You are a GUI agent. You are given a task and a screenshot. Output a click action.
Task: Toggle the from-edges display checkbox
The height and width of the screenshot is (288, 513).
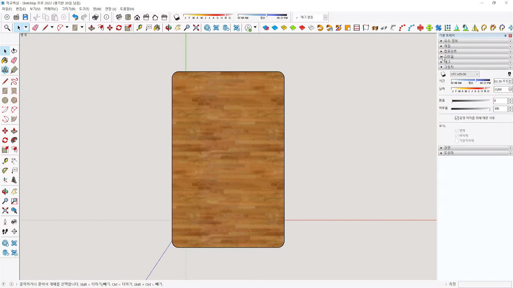pyautogui.click(x=457, y=141)
